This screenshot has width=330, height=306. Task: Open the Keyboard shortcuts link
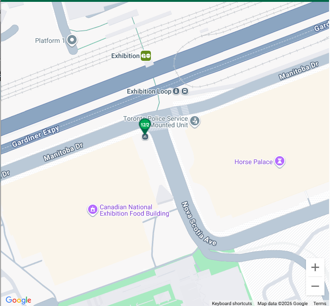coord(232,304)
